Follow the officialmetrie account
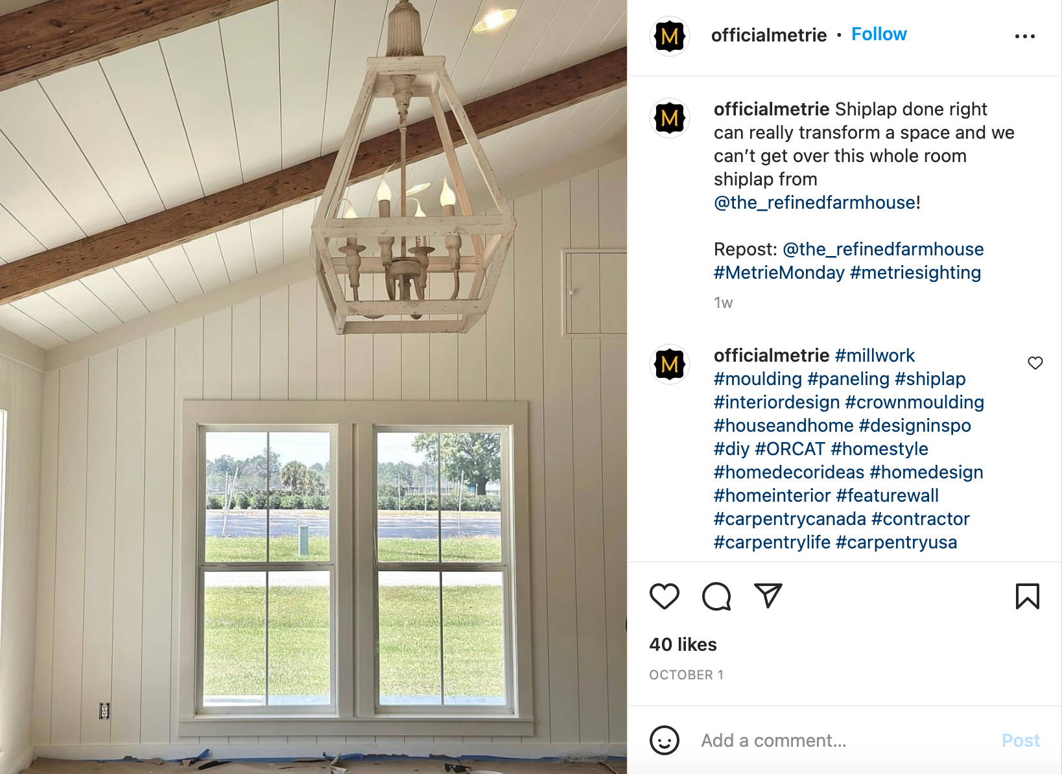 tap(879, 34)
